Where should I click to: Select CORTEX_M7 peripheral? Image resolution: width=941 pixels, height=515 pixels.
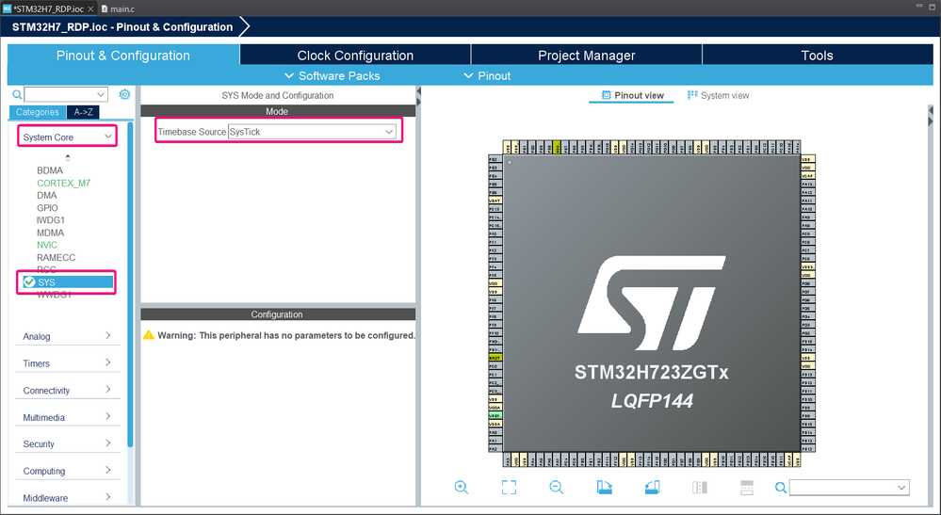64,183
